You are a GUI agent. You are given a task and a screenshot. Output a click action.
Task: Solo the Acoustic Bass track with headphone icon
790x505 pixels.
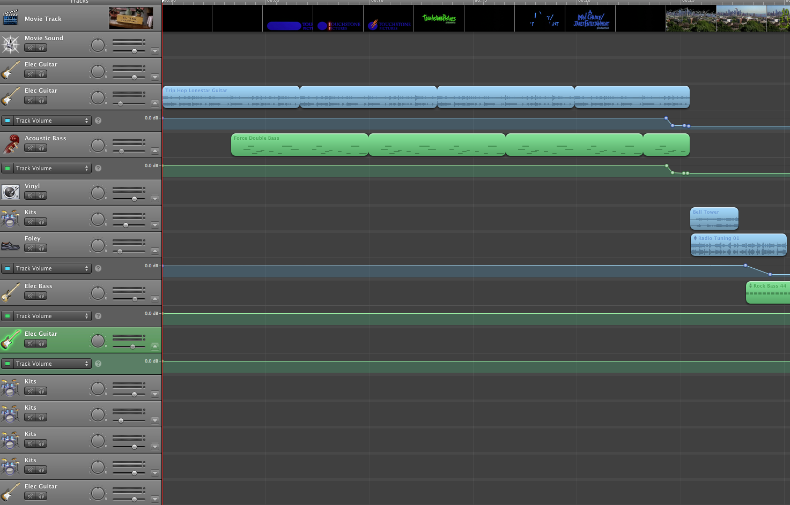[41, 148]
